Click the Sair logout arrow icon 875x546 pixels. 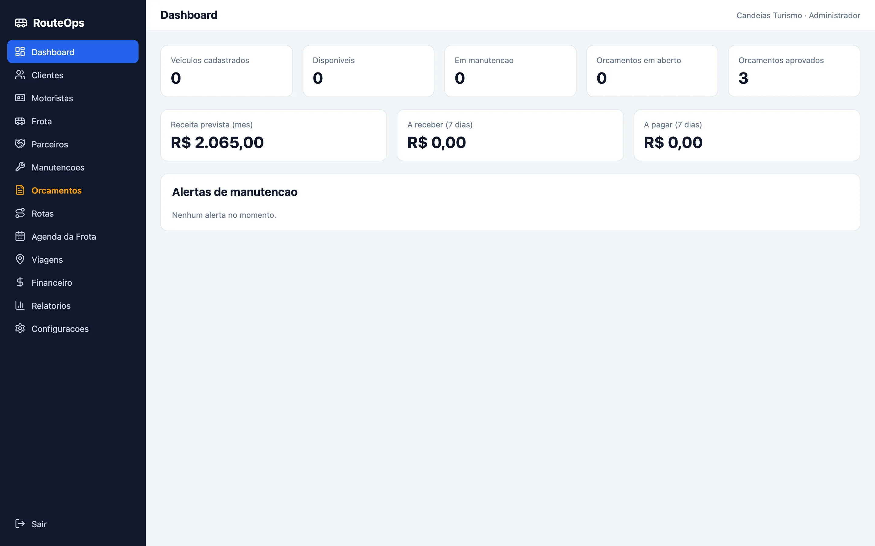[20, 524]
